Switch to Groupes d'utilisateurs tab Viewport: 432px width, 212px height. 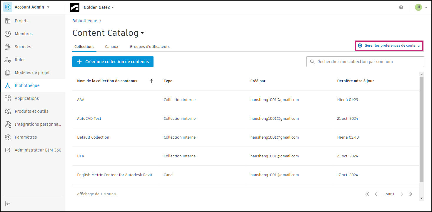coord(150,47)
